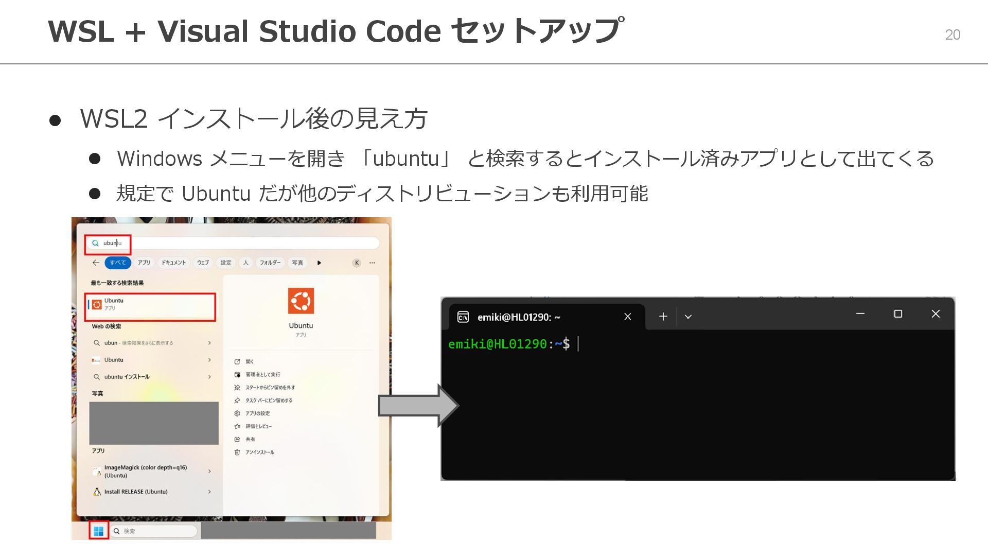Click 開く to open Ubuntu
This screenshot has height=556, width=988.
tap(250, 361)
